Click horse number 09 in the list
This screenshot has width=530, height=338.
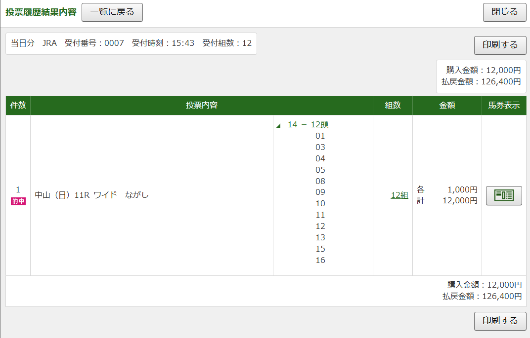pyautogui.click(x=320, y=192)
